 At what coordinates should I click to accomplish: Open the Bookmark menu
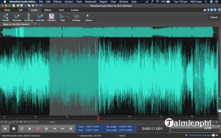(x=91, y=2)
